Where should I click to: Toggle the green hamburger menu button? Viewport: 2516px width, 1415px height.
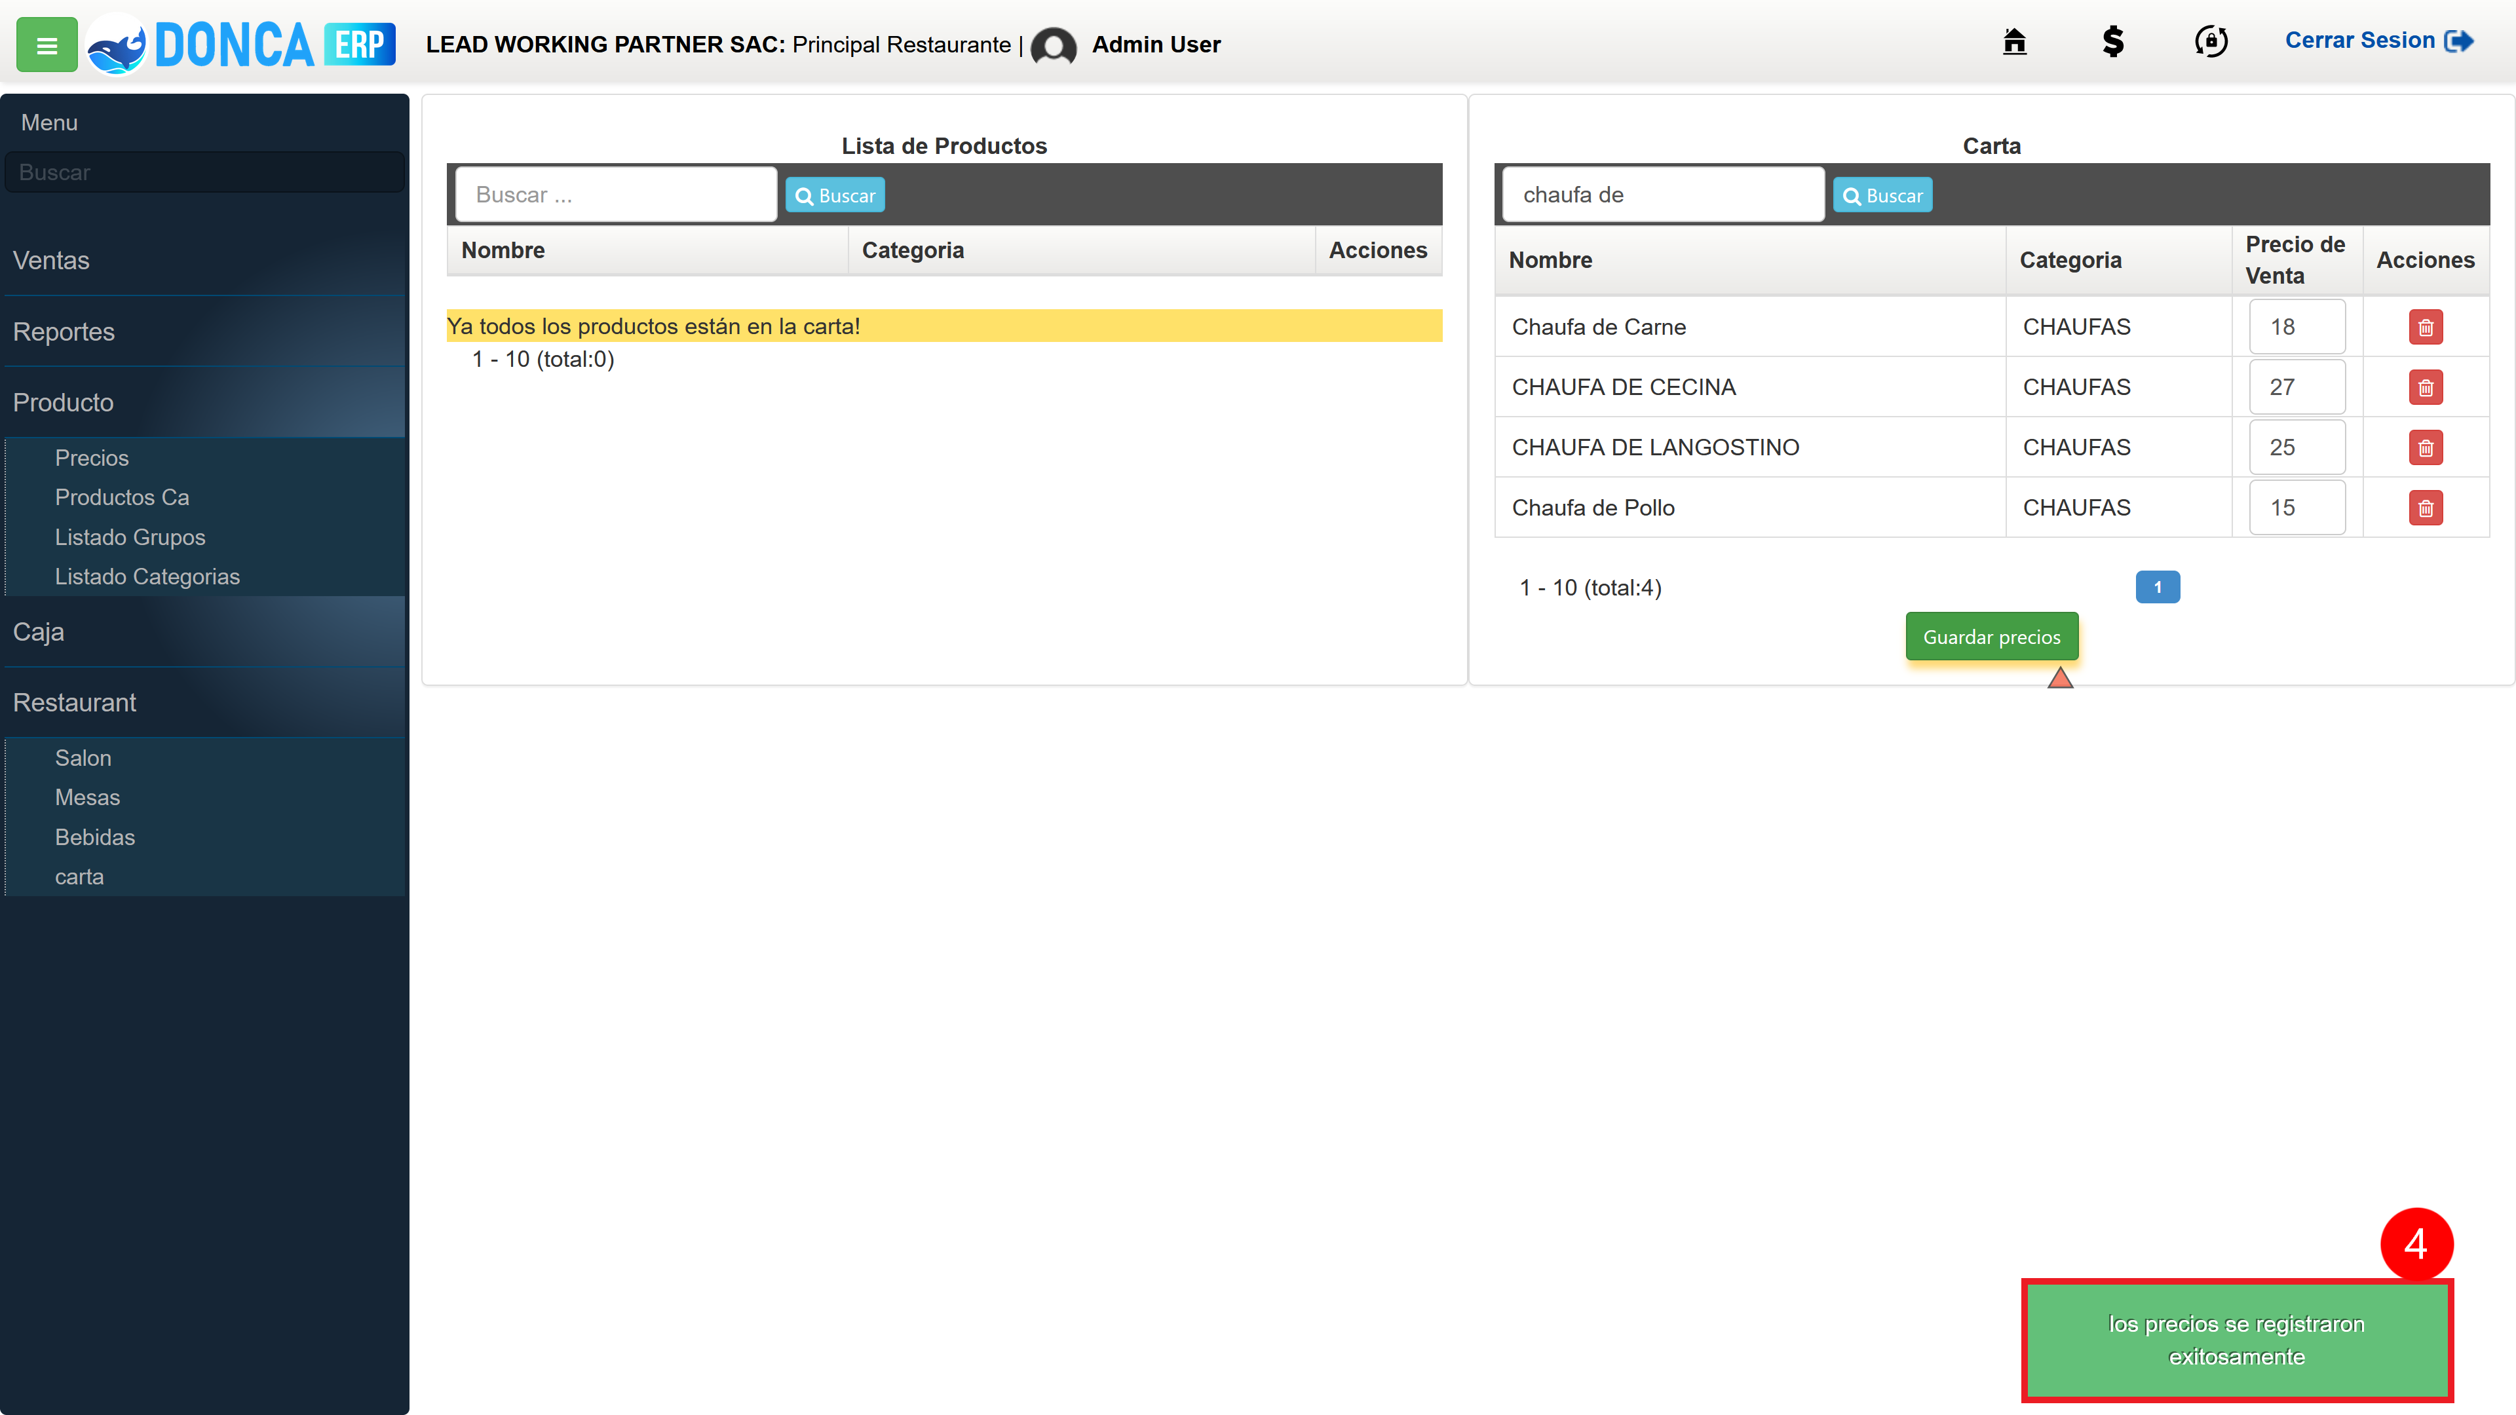pyautogui.click(x=47, y=45)
